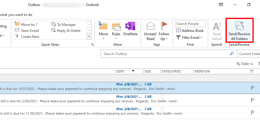This screenshot has height=133, width=260.
Task: Open the Address Book
Action: 190,31
